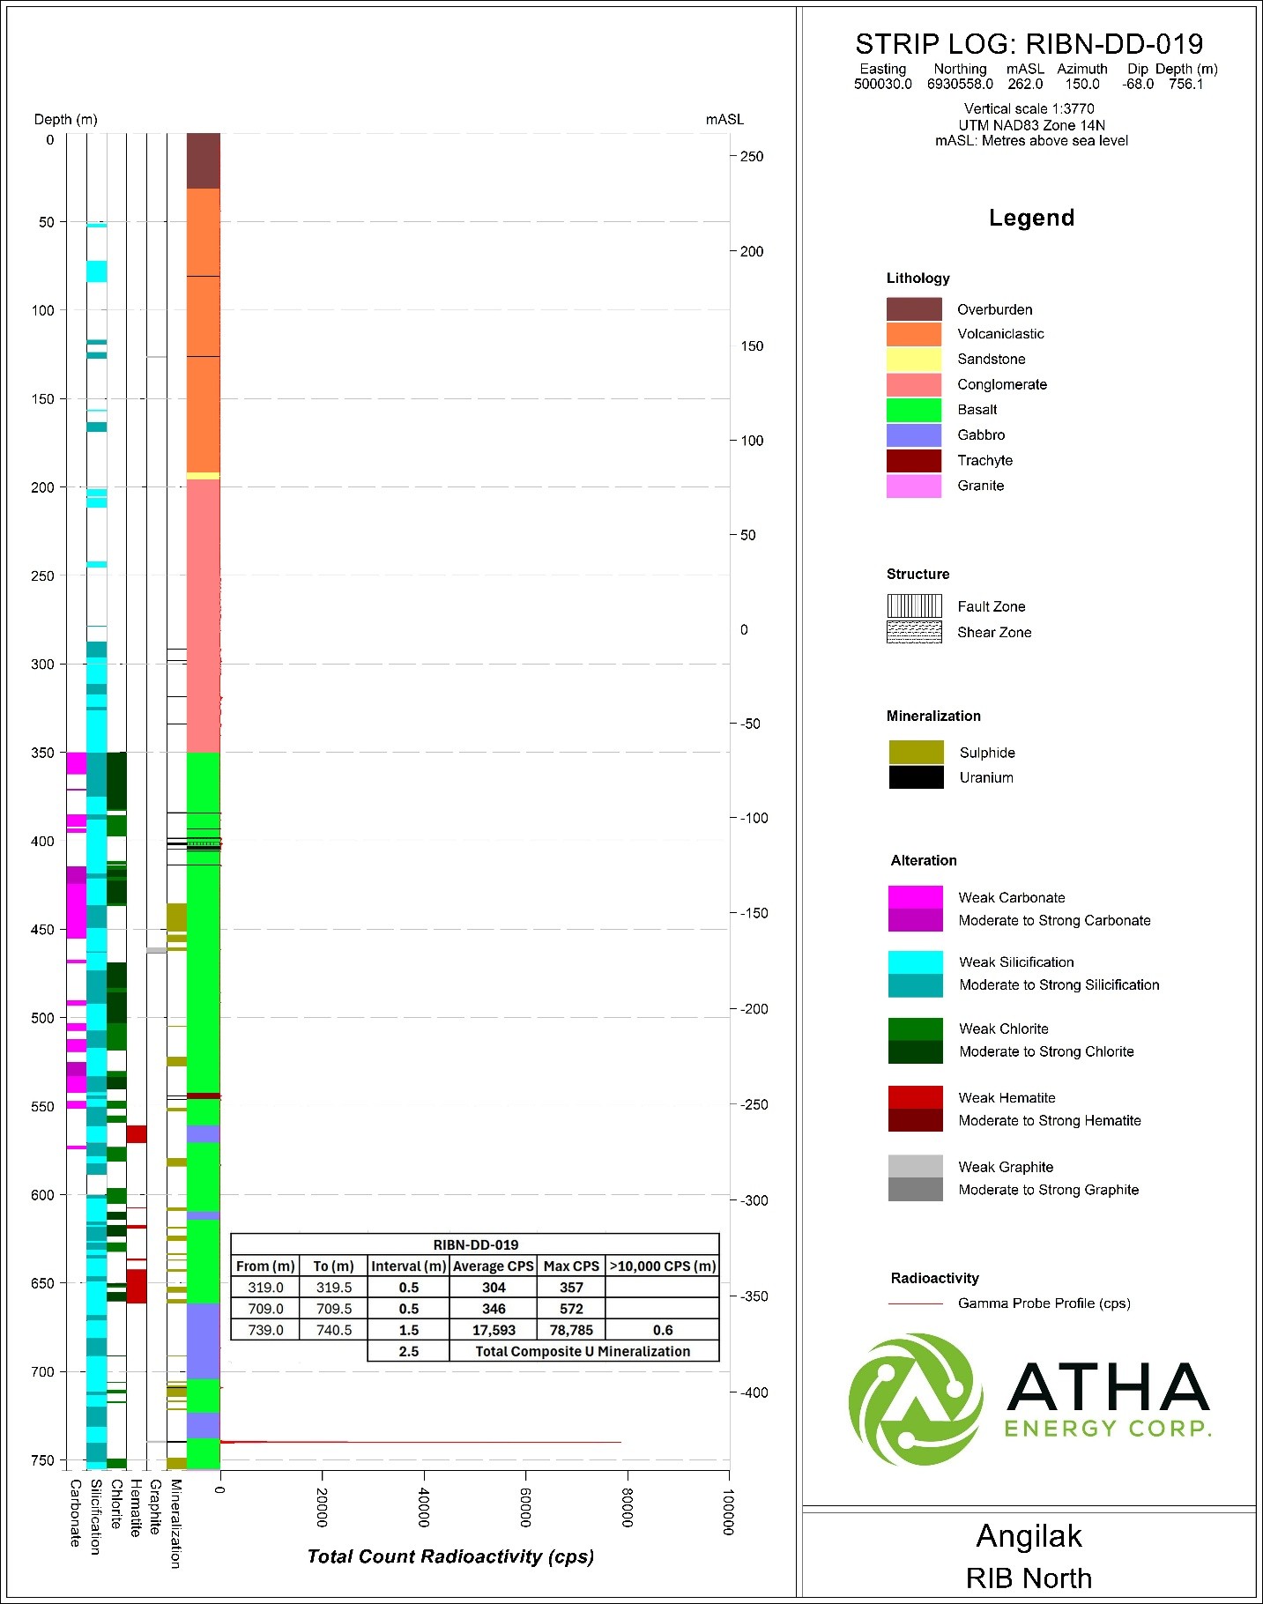Choose the Weak Chlorite swatch
Screen dimensions: 1263x1604
click(x=916, y=1029)
